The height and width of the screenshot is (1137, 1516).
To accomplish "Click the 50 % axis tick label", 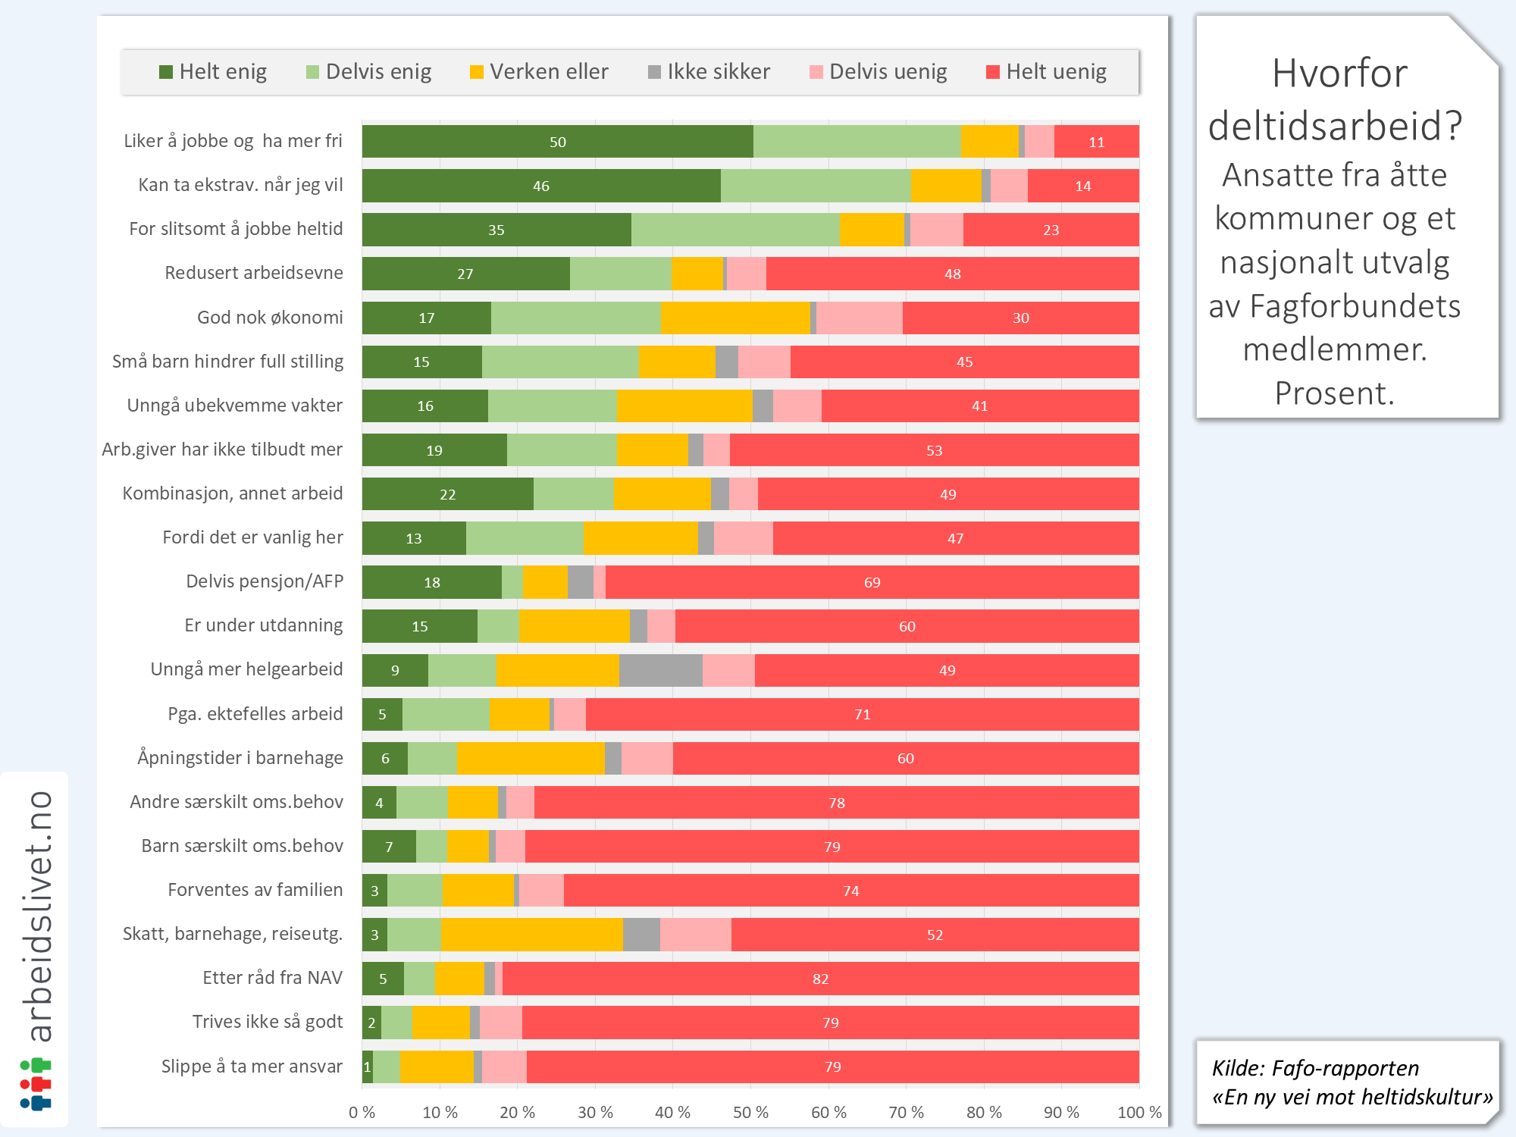I will (x=750, y=1112).
